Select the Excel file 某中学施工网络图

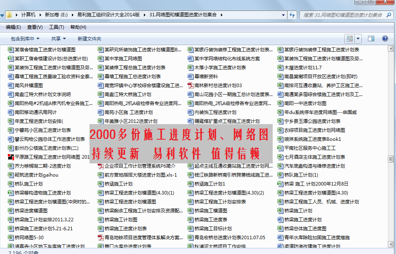tap(123, 58)
